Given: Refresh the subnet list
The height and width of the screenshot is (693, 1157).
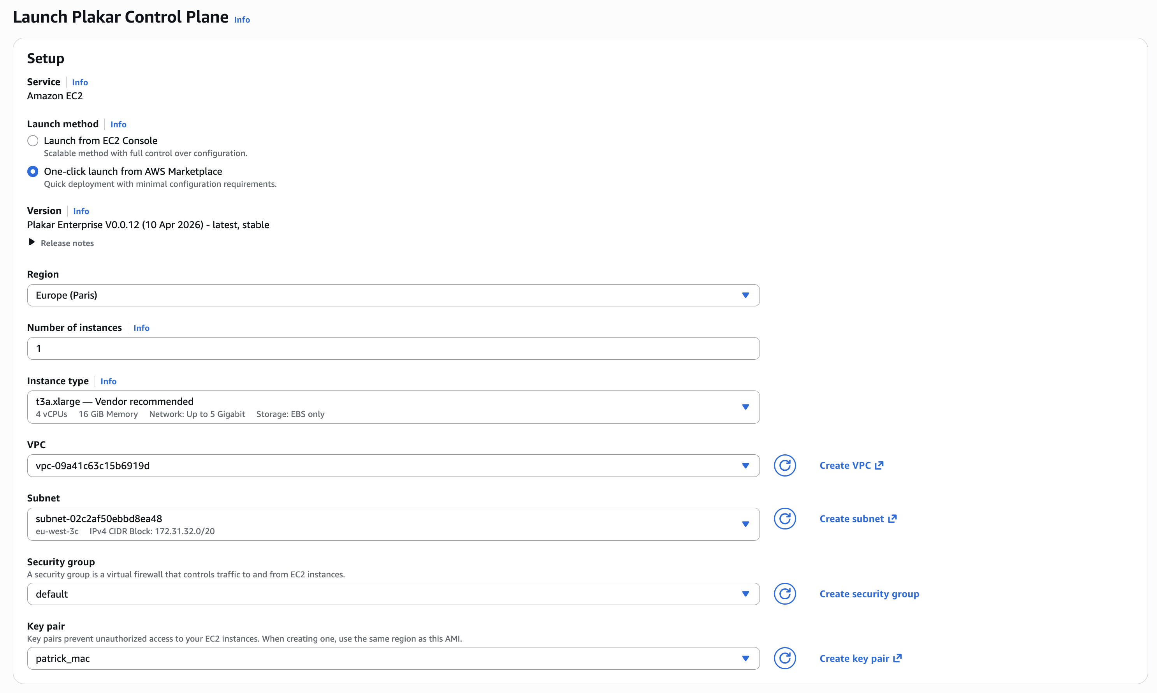Looking at the screenshot, I should 784,519.
